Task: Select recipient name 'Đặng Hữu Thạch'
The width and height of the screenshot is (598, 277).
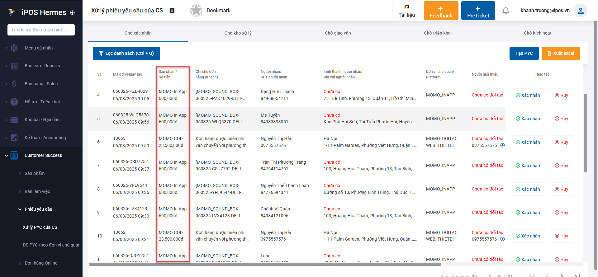Action: (277, 92)
